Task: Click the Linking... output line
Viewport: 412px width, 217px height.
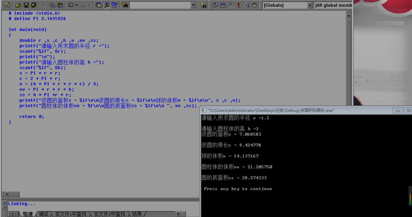Action: coord(21,204)
